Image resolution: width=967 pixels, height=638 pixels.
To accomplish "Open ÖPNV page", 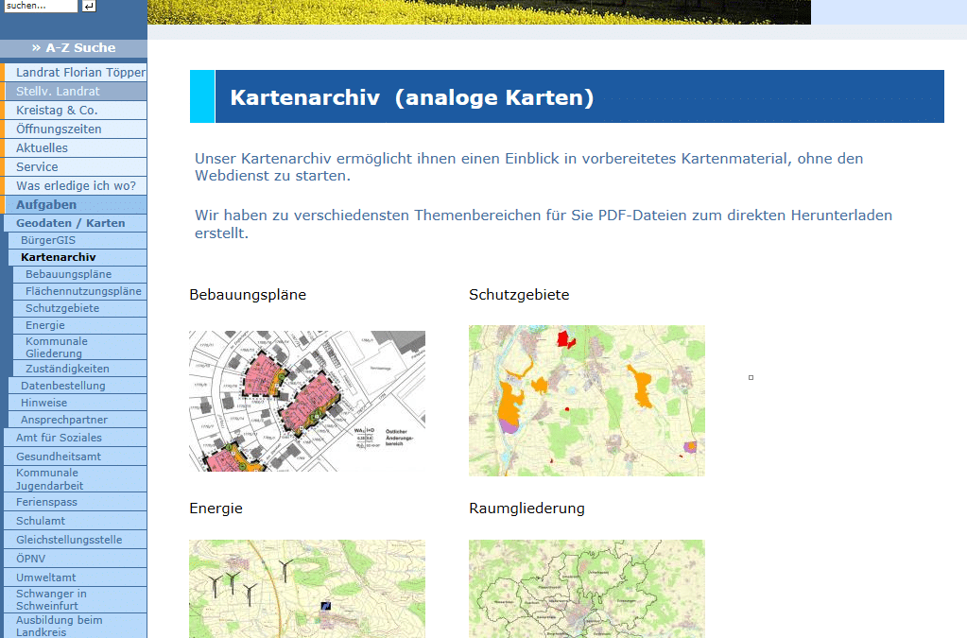I will pos(76,559).
